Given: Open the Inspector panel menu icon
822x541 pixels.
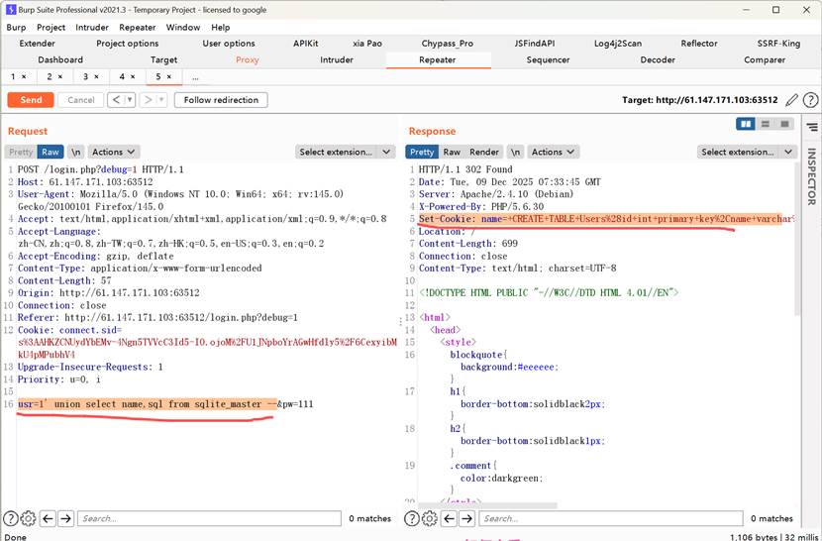Looking at the screenshot, I should pos(812,128).
